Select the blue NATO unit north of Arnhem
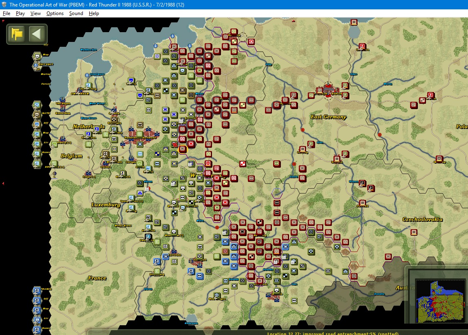This screenshot has width=468, height=335. [131, 81]
